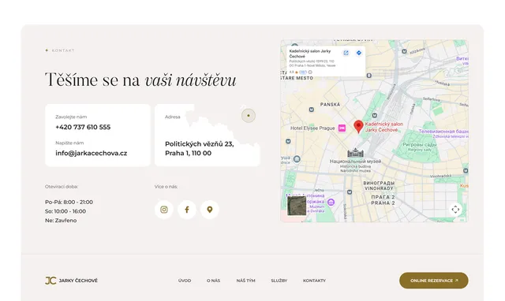Open larger map icon in info card
The width and height of the screenshot is (505, 301).
point(346,53)
